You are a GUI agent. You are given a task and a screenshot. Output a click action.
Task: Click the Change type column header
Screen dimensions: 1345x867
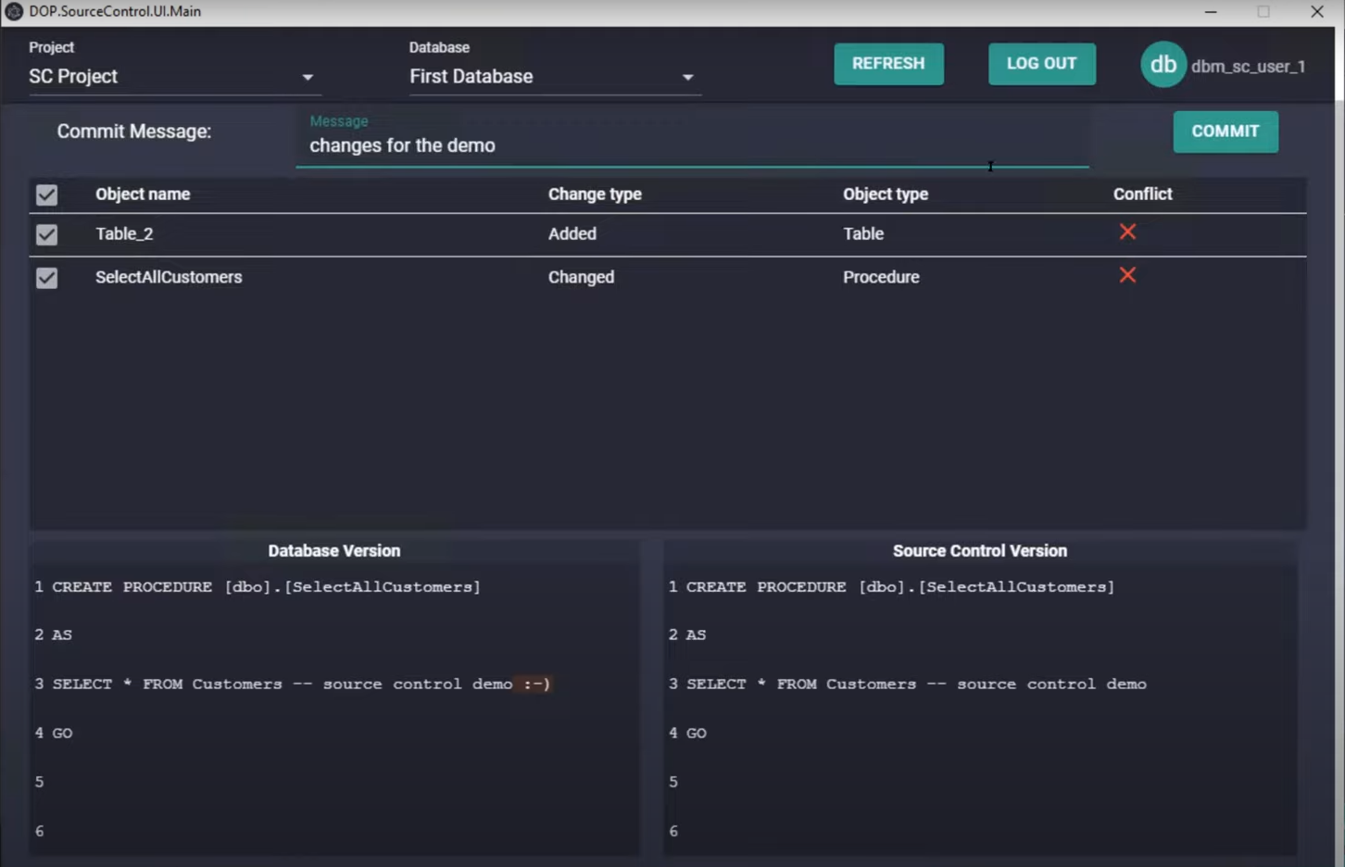tap(595, 194)
